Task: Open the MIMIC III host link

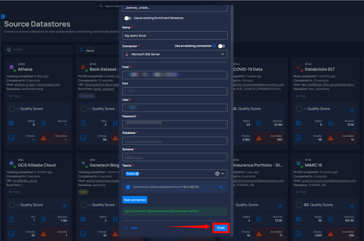Action: (329, 181)
